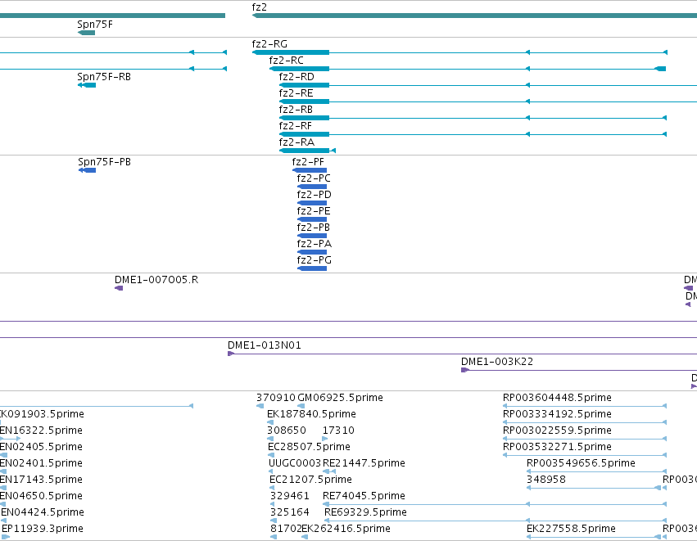
Task: Select the fz2-RC transcript
Action: point(468,69)
